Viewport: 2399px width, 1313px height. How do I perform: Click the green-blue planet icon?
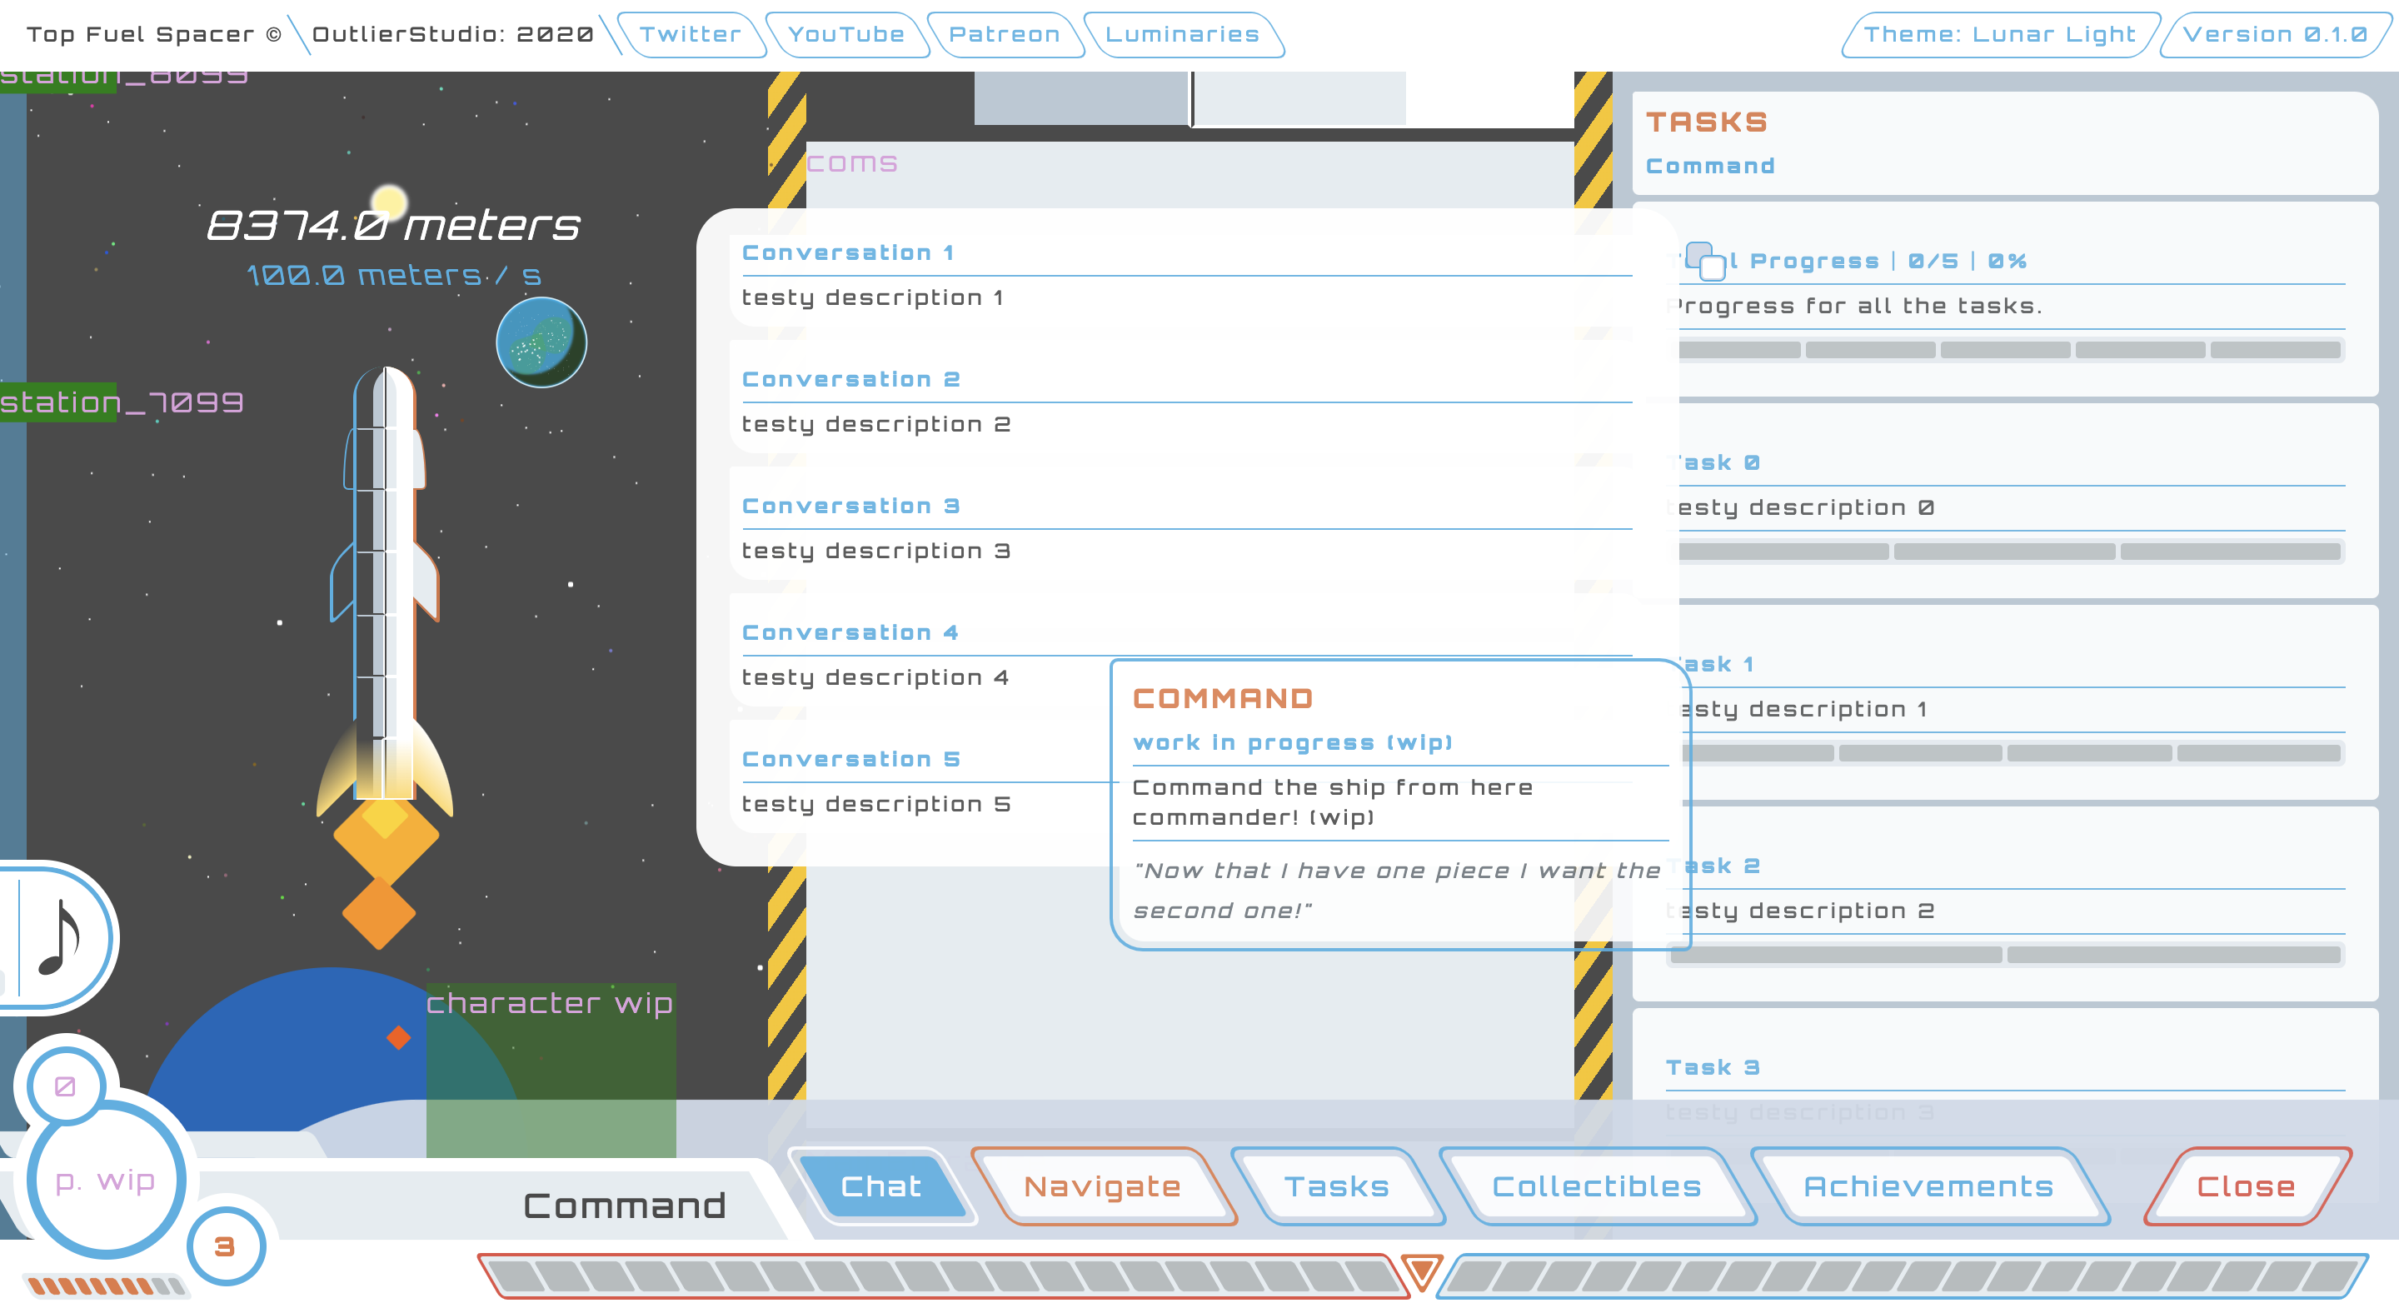541,342
